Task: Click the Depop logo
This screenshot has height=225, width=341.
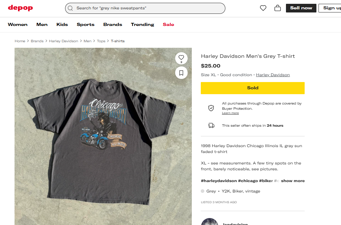Action: point(20,8)
